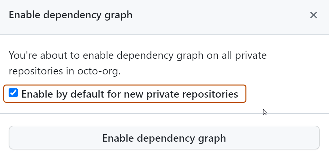Viewport: 329px width, 156px height.
Task: Click the checkbox label about new private repositories
Action: 129,94
